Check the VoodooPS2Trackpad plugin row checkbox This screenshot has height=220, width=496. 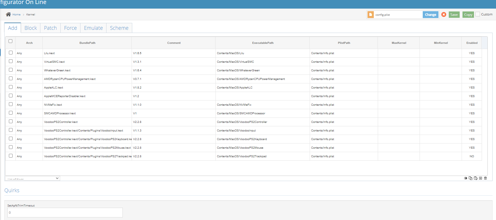[11, 156]
